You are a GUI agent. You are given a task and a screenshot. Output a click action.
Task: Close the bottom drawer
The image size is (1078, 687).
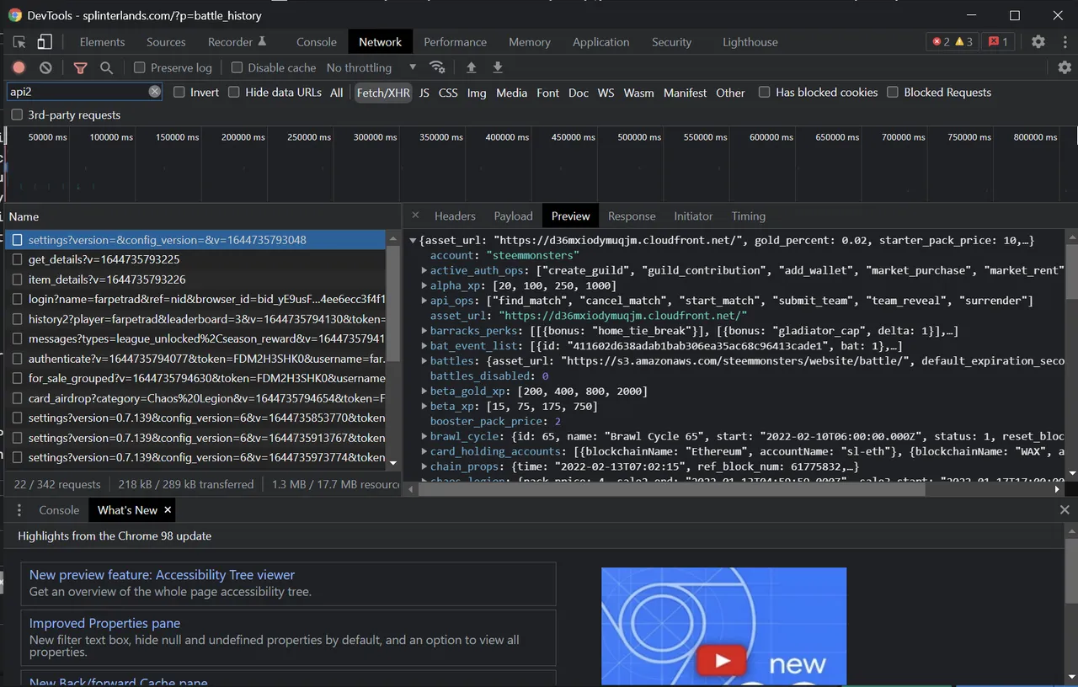point(1065,509)
